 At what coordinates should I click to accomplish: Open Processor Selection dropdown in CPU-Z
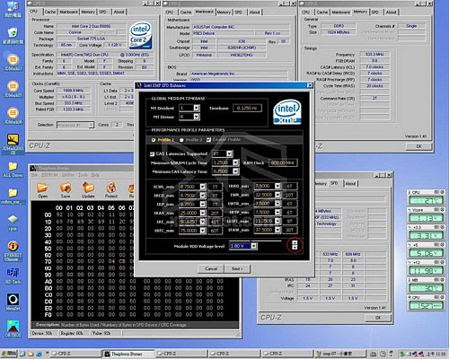click(x=91, y=125)
